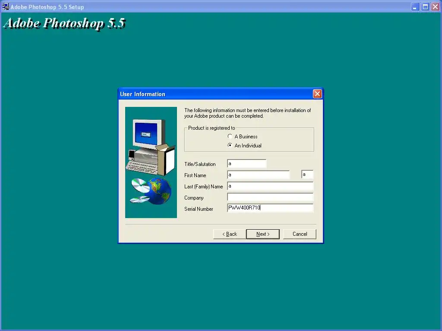
Task: Click the First Name label text
Action: 195,175
